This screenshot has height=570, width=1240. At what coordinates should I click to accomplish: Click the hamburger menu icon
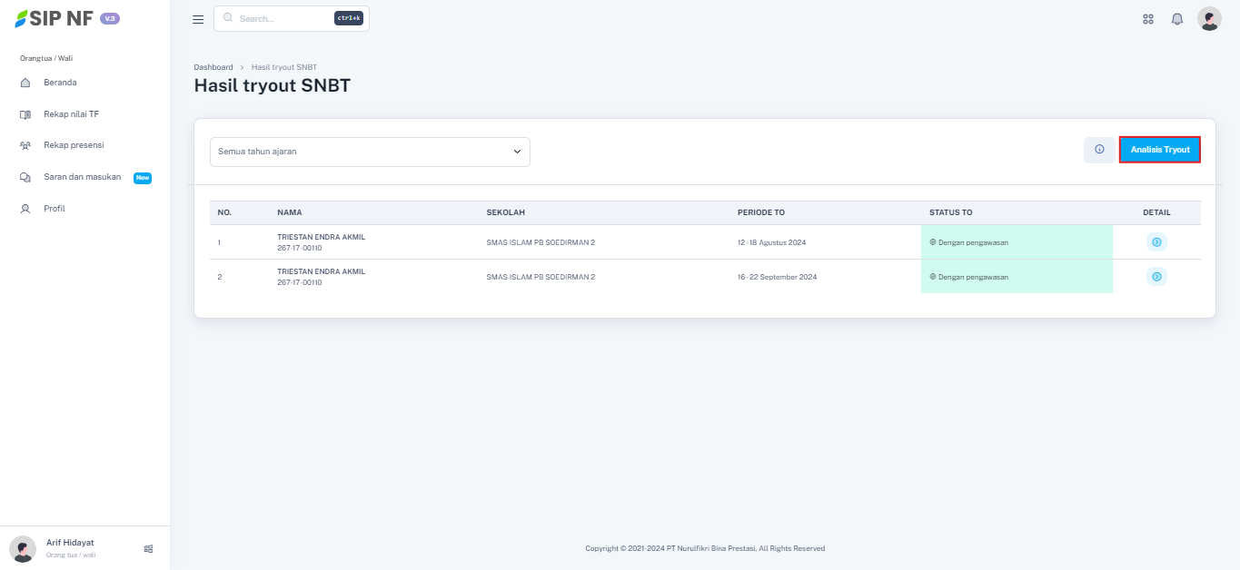[x=198, y=19]
